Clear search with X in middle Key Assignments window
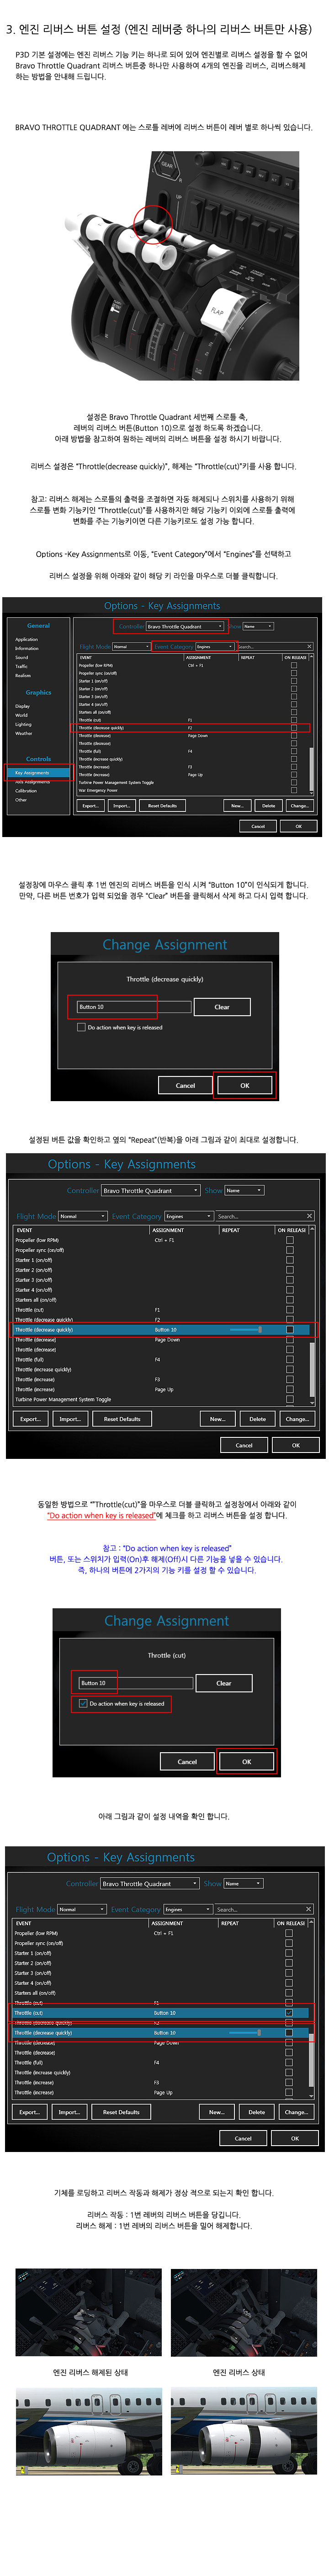Viewport: 329px width, 2576px height. (x=309, y=1216)
